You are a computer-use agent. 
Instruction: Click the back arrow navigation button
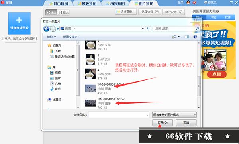(x=46, y=29)
